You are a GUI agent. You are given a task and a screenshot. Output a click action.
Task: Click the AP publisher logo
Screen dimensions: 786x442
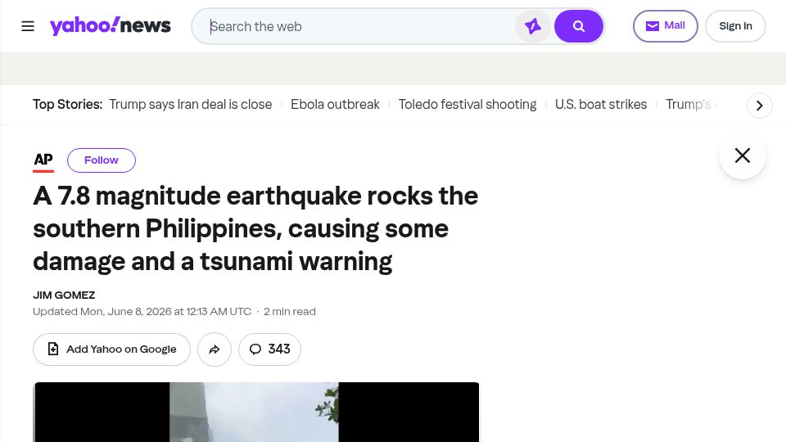pyautogui.click(x=43, y=160)
